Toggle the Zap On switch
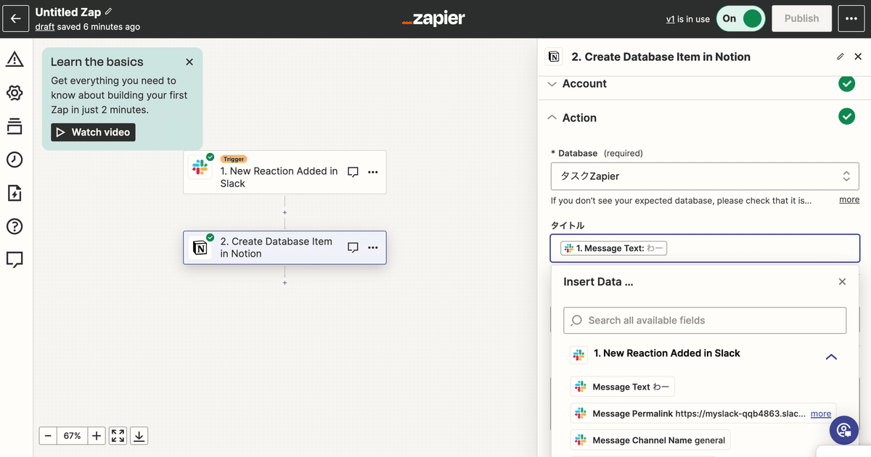871x457 pixels. [740, 19]
